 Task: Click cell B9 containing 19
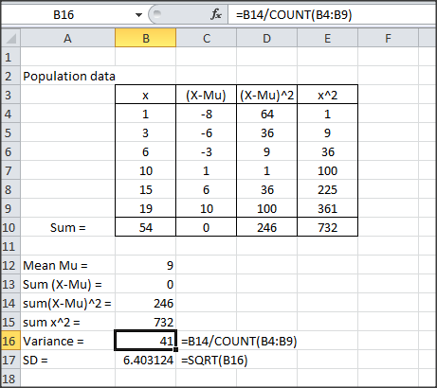tap(145, 208)
